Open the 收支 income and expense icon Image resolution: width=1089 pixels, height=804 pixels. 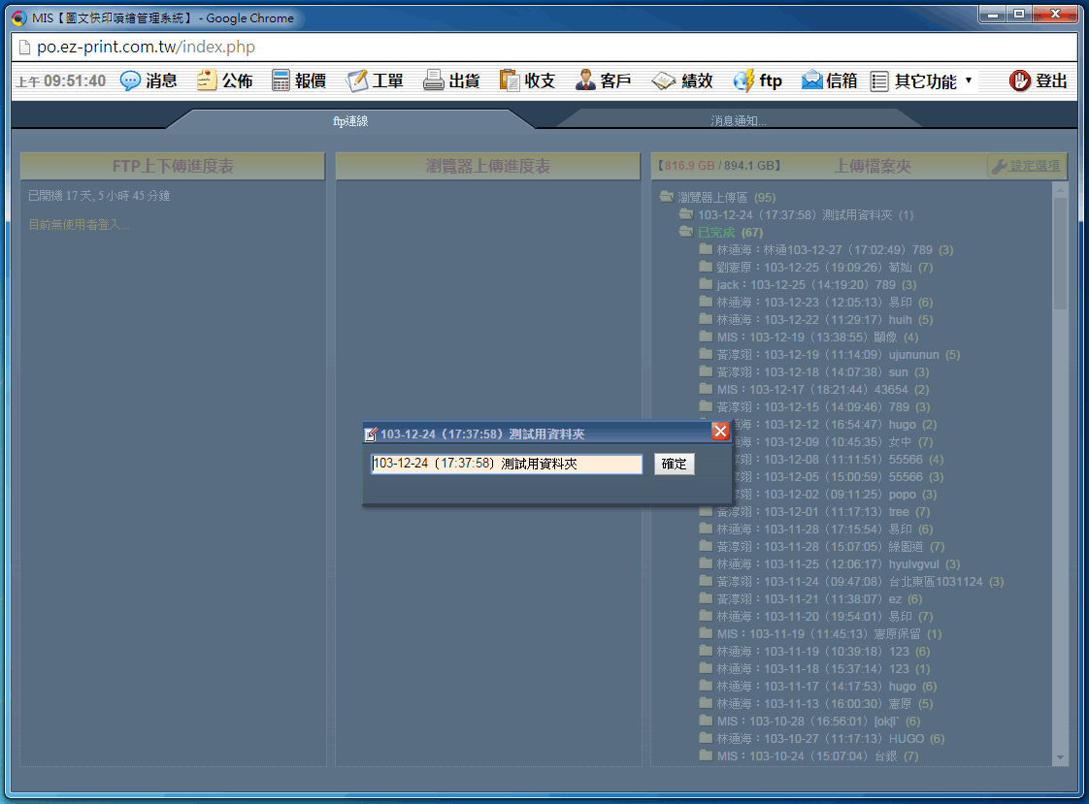point(510,81)
